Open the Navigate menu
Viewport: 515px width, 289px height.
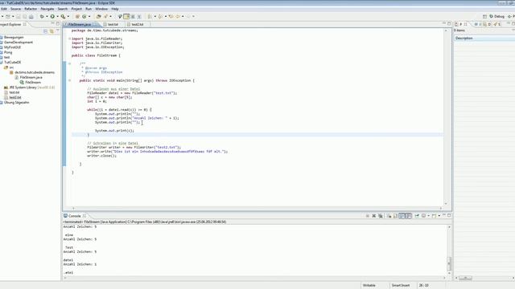pyautogui.click(x=47, y=9)
